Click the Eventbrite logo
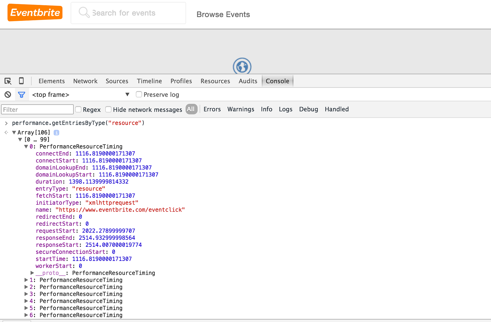Image resolution: width=491 pixels, height=322 pixels. (35, 13)
